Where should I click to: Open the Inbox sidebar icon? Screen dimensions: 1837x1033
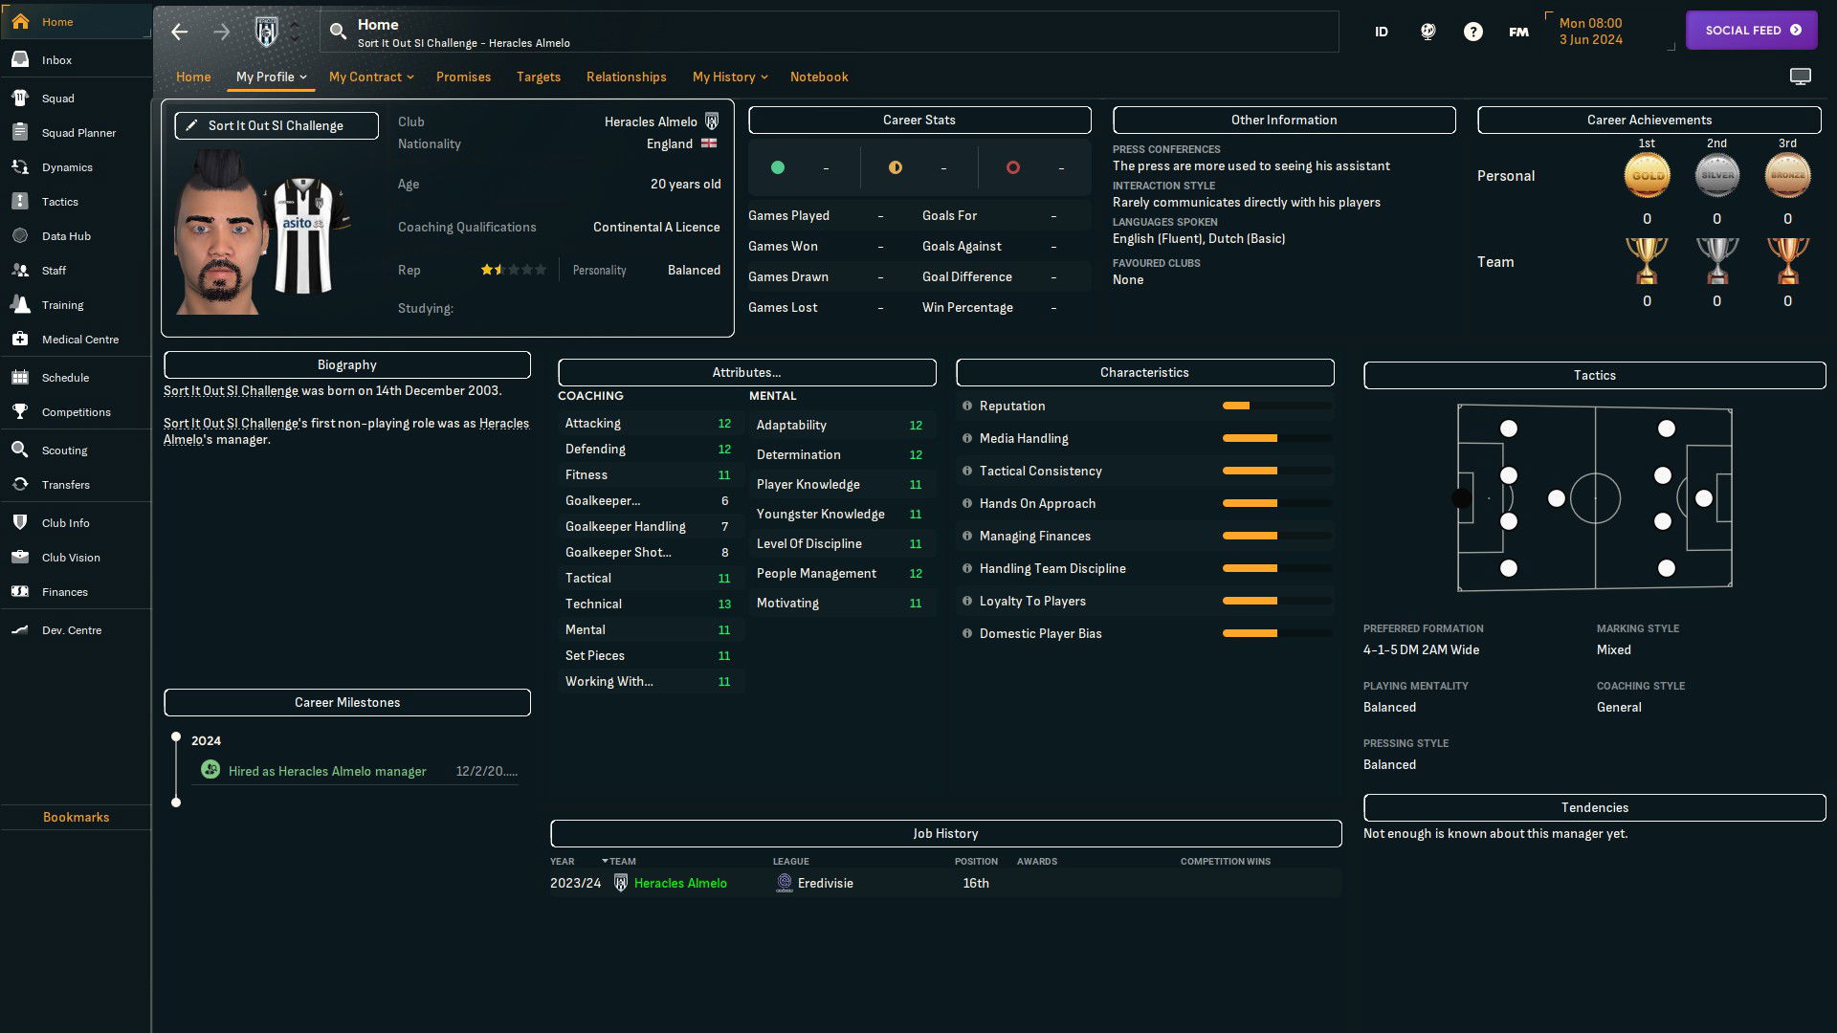tap(20, 59)
